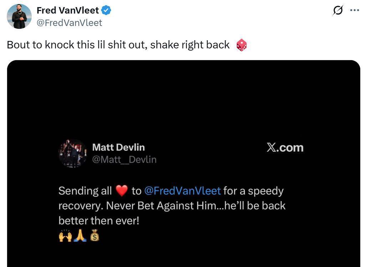The height and width of the screenshot is (267, 367).
Task: Open the blue @FredVanVleet mention
Action: (x=183, y=191)
